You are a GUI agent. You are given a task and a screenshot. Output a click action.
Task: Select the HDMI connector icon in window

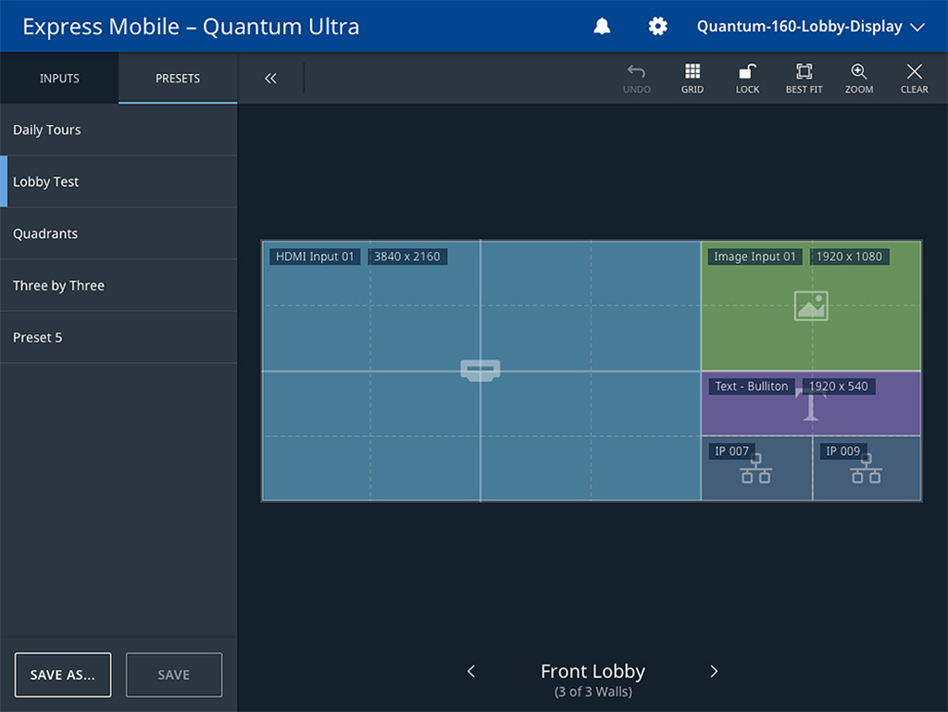click(480, 370)
